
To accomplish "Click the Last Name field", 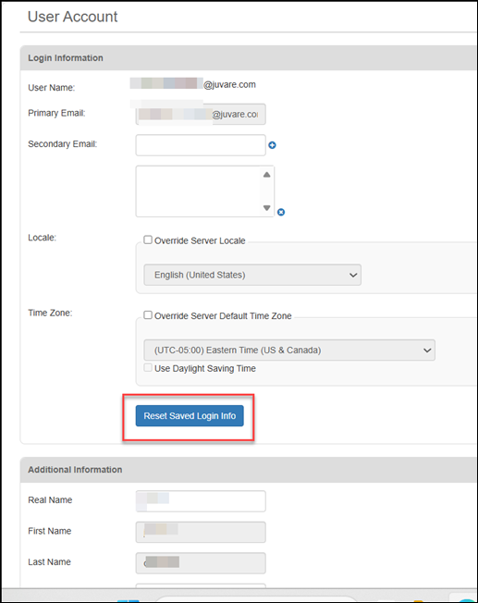I will tap(201, 563).
